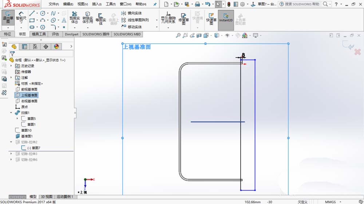Click the confirm sketch corner icon

(348, 44)
